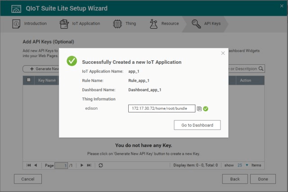Click the Back button
Image resolution: width=288 pixels, height=192 pixels.
(235, 179)
